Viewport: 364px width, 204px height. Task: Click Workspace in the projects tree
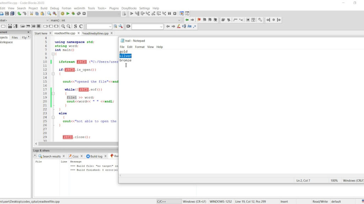(6, 42)
